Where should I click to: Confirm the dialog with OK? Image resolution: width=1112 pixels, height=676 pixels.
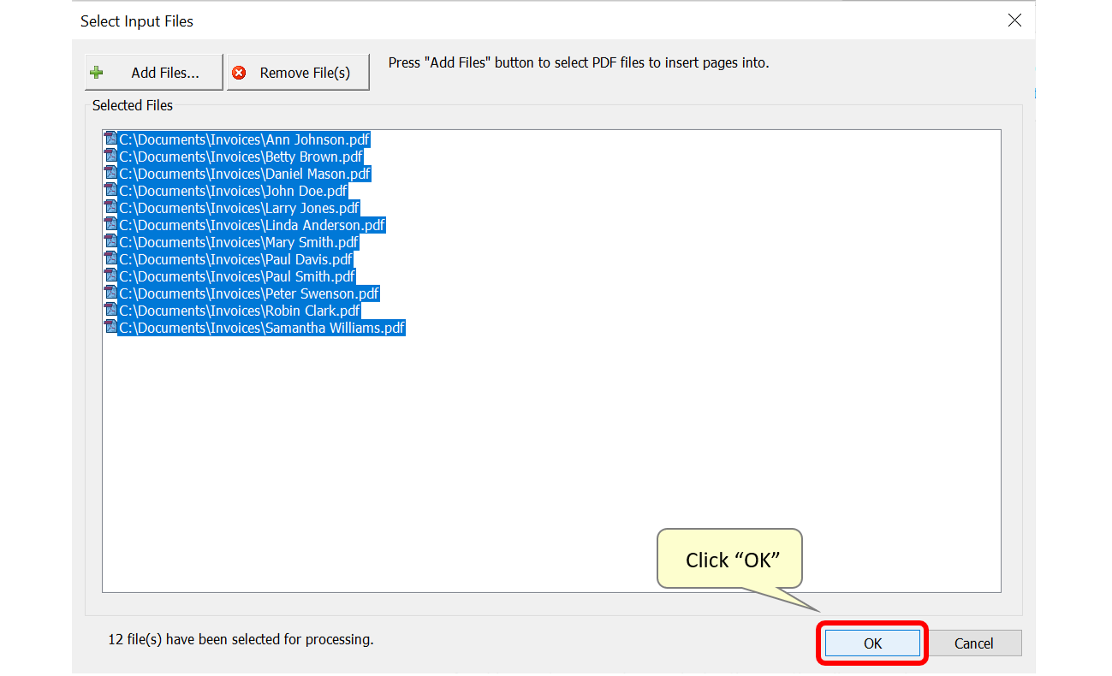pos(872,643)
